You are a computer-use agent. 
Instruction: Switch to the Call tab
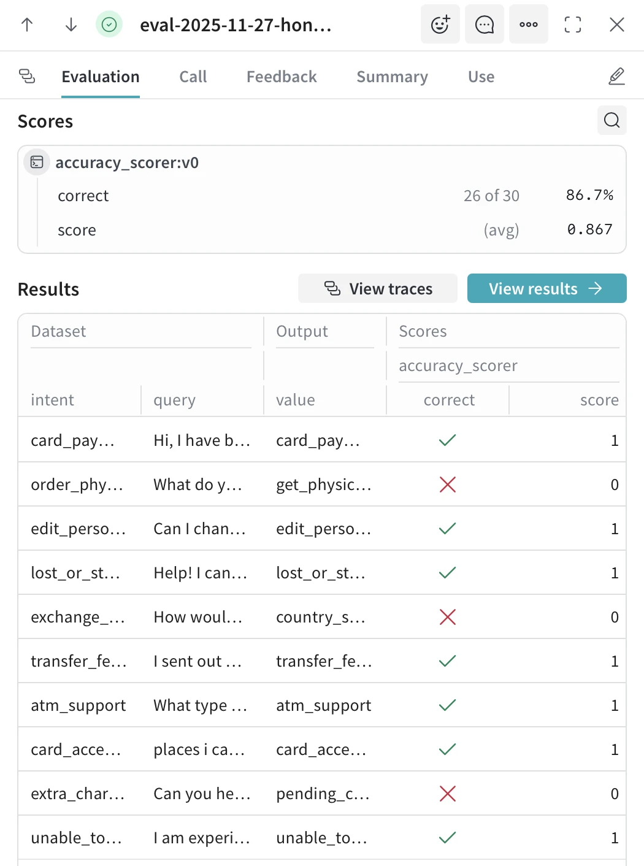click(193, 77)
